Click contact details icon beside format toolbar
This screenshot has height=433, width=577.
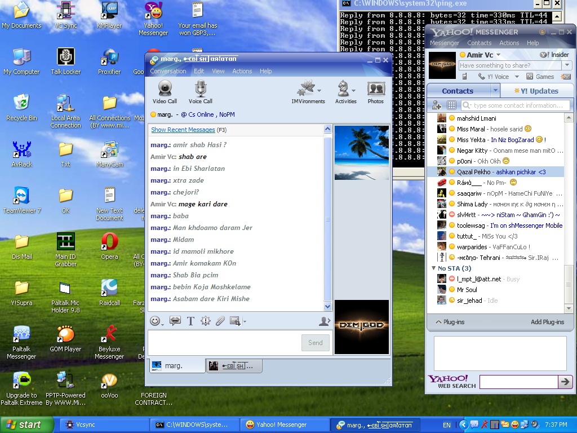[x=324, y=321]
